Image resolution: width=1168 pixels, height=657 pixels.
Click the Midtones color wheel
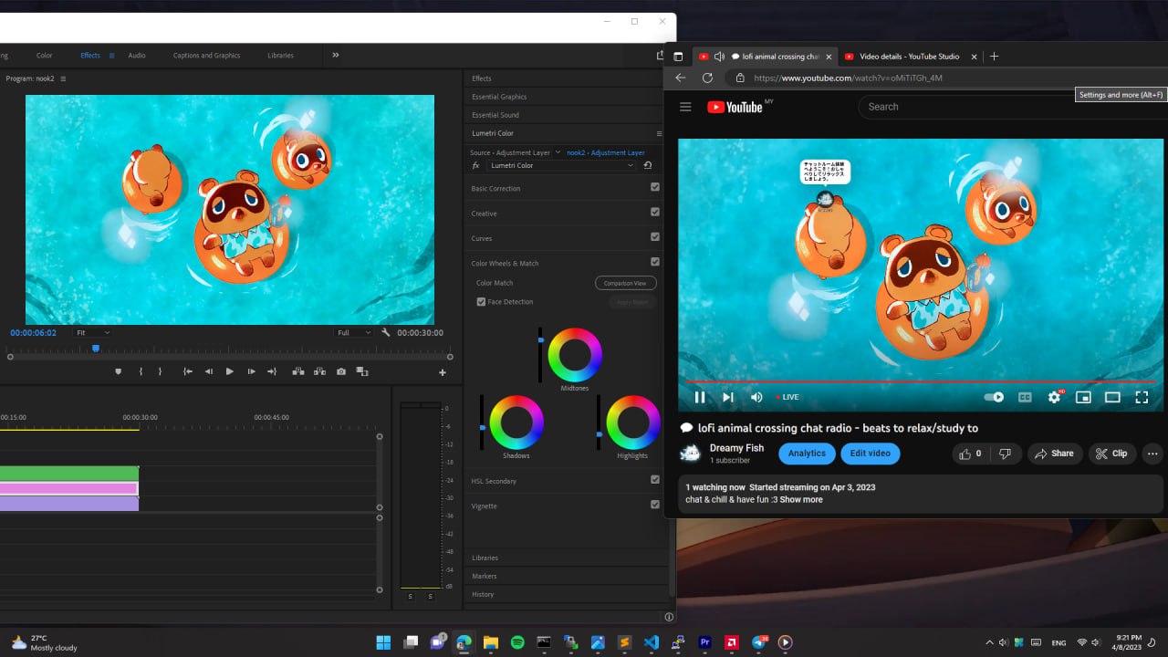(575, 354)
